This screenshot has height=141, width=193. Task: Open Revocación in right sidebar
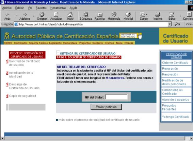tap(170, 69)
